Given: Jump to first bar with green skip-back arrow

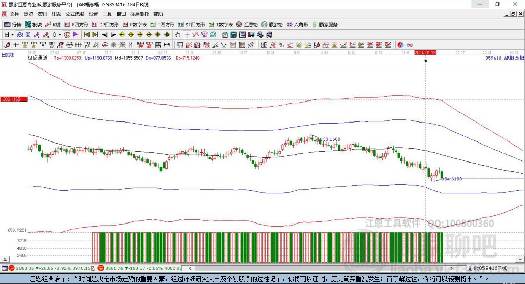Looking at the screenshot, I should [87, 35].
